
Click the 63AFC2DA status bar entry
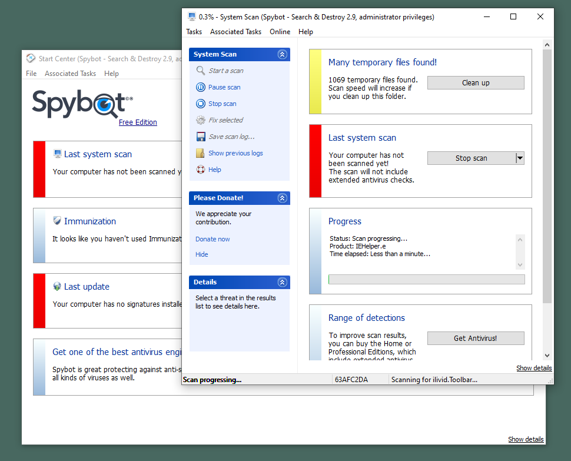351,379
